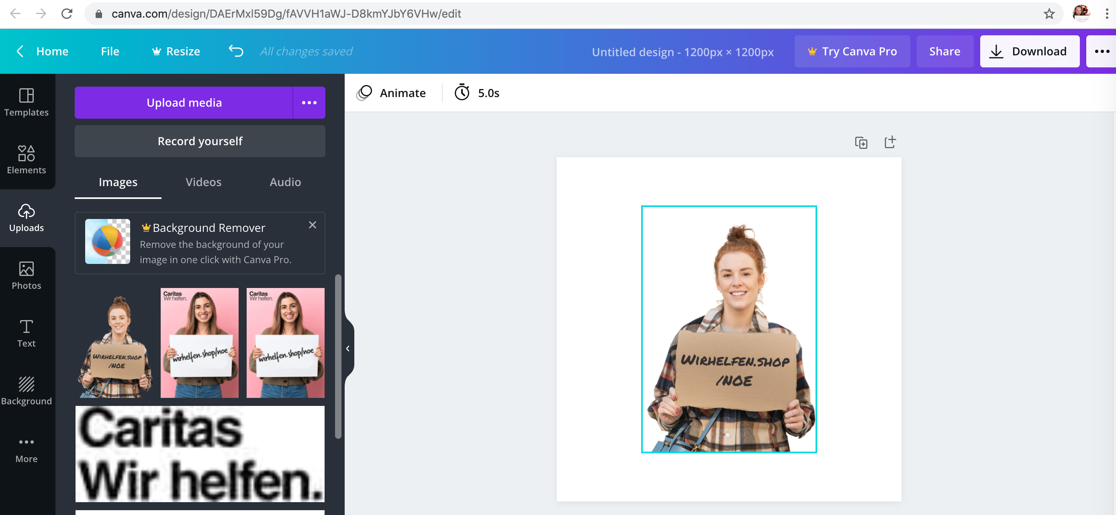The width and height of the screenshot is (1116, 515).
Task: Click the add page icon
Action: point(890,142)
